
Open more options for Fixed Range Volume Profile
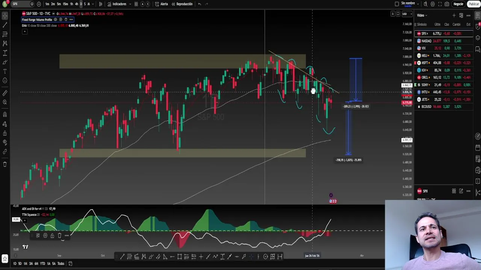point(71,19)
